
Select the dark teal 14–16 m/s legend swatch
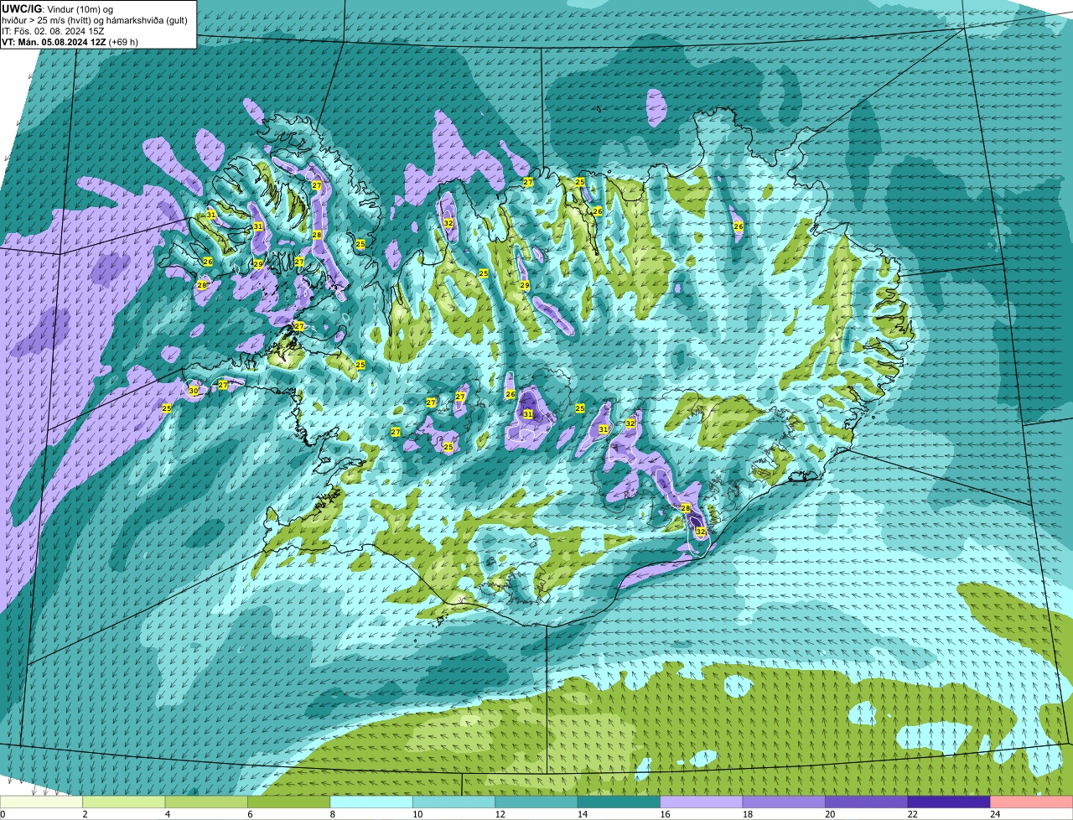[x=619, y=802]
